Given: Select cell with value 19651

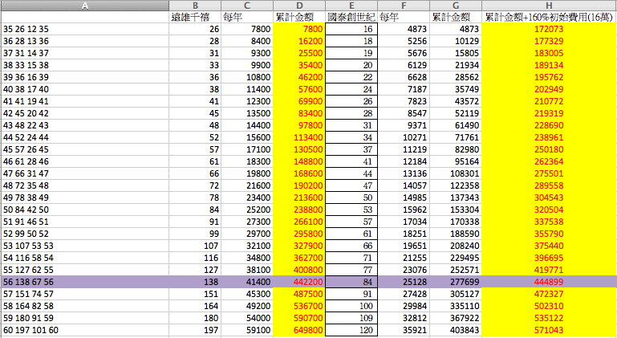Looking at the screenshot, I should tap(404, 246).
